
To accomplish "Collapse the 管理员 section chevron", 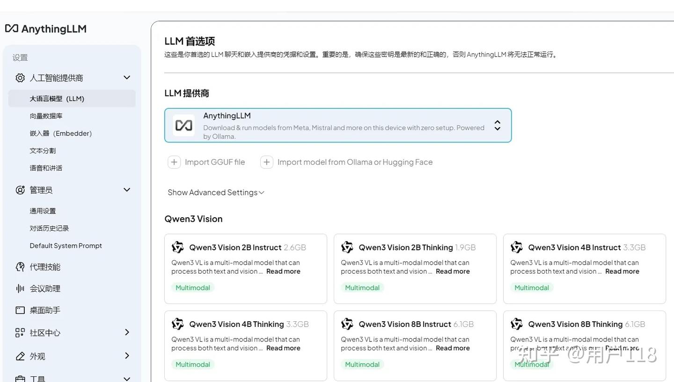I will pos(127,190).
